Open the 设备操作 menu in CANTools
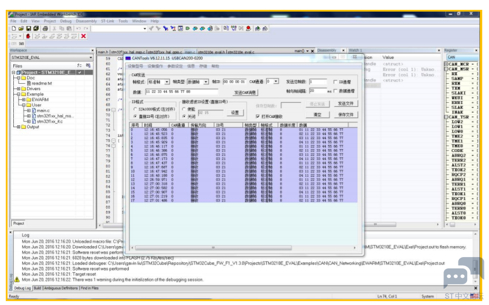The image size is (489, 305). click(155, 66)
